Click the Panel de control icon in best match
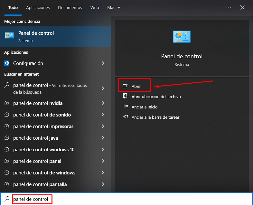 [9, 35]
